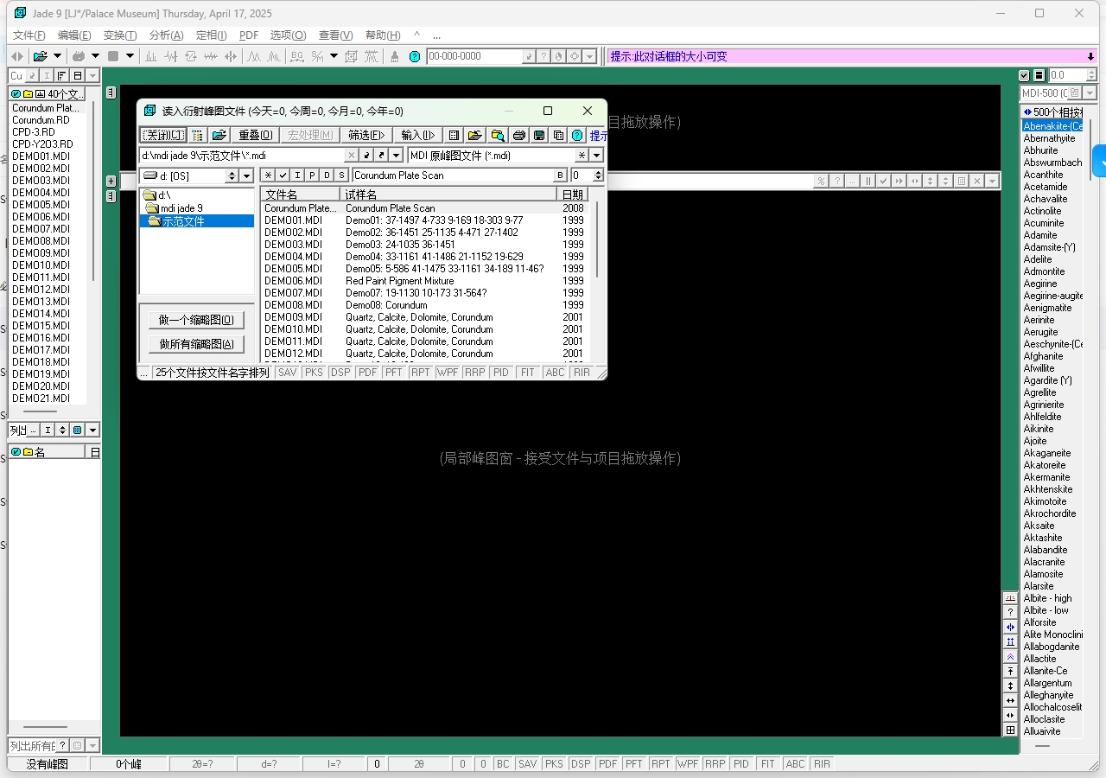Click the floppy disk save icon in dialog
The height and width of the screenshot is (778, 1106).
point(539,135)
